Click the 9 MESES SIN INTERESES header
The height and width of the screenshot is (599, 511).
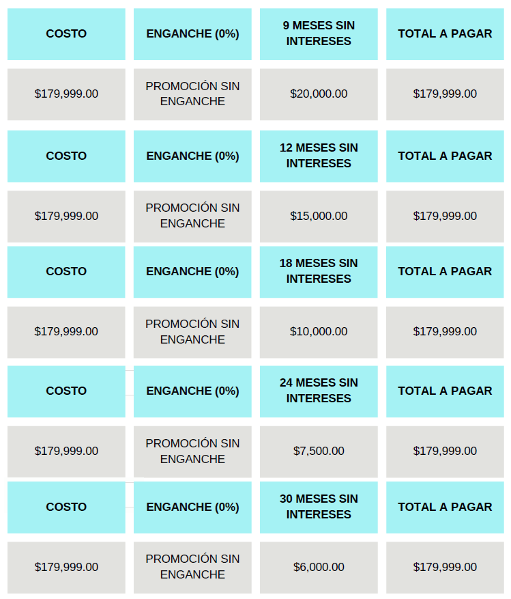click(x=319, y=33)
